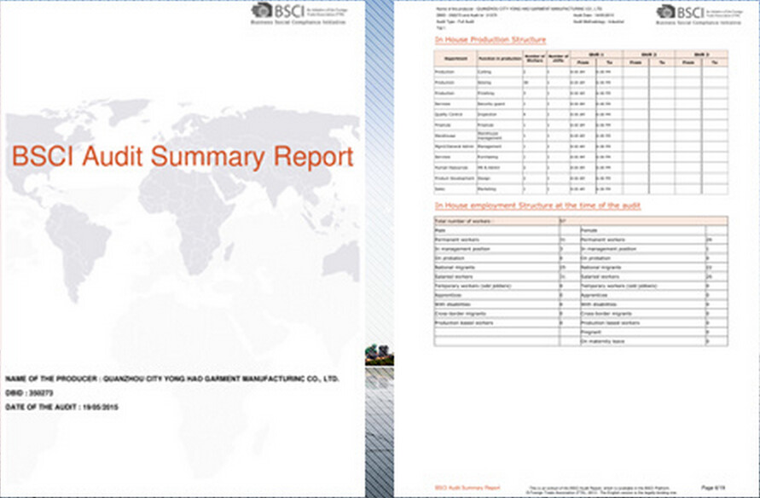Click the Shift 1 column header
This screenshot has width=760, height=498.
595,53
